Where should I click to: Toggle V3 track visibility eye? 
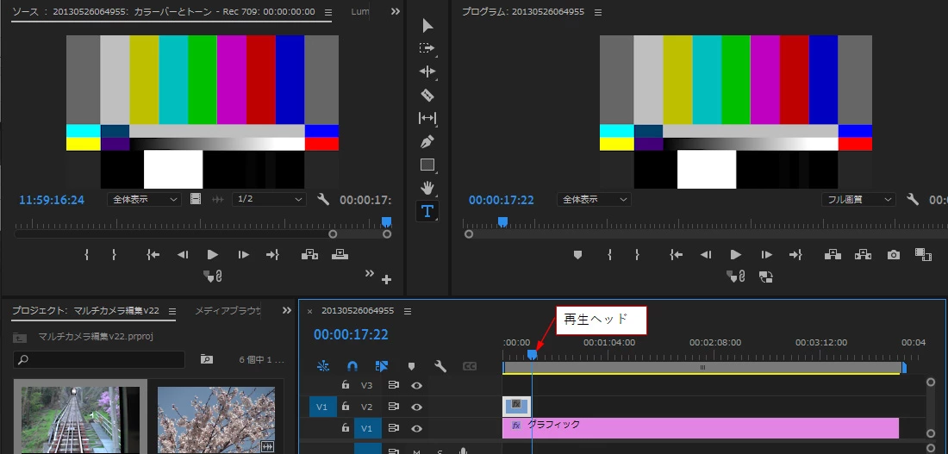click(416, 385)
